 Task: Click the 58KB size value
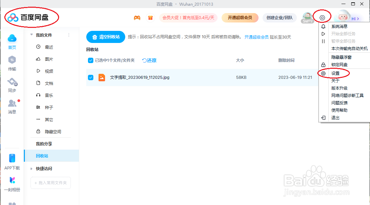pyautogui.click(x=241, y=78)
